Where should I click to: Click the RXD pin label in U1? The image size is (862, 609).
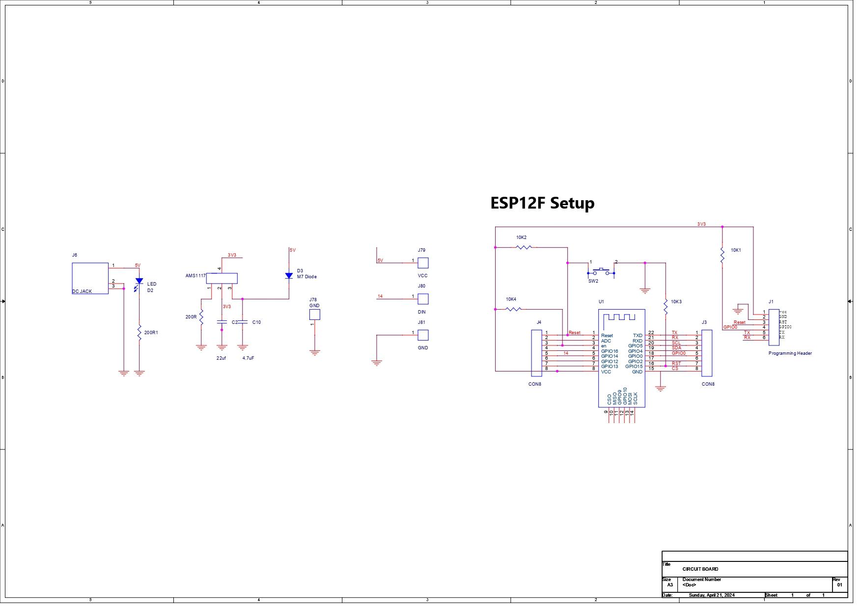pos(638,341)
